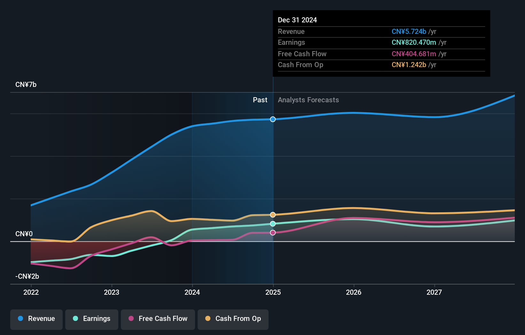Click the Free Cash Flow label in tooltip
The image size is (525, 335).
[x=302, y=54]
